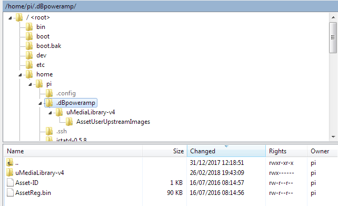
Task: Sort file list by Rights column
Action: coord(286,151)
